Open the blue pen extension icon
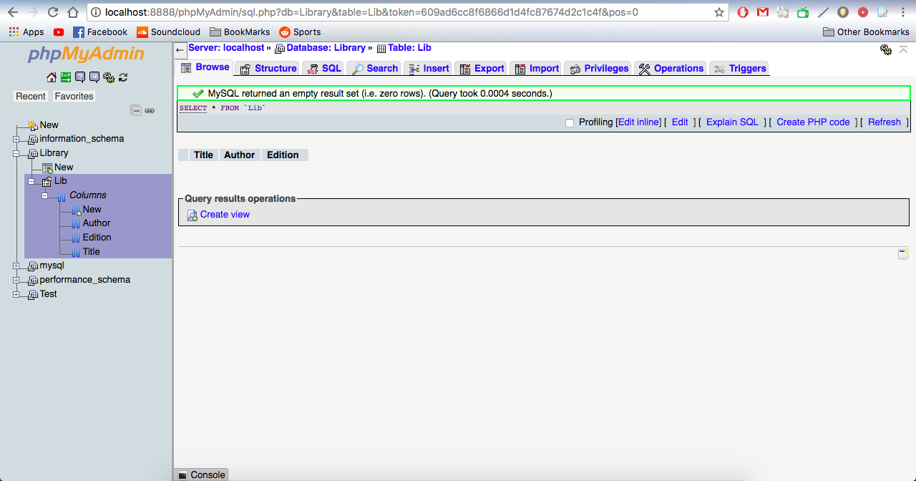 [823, 12]
